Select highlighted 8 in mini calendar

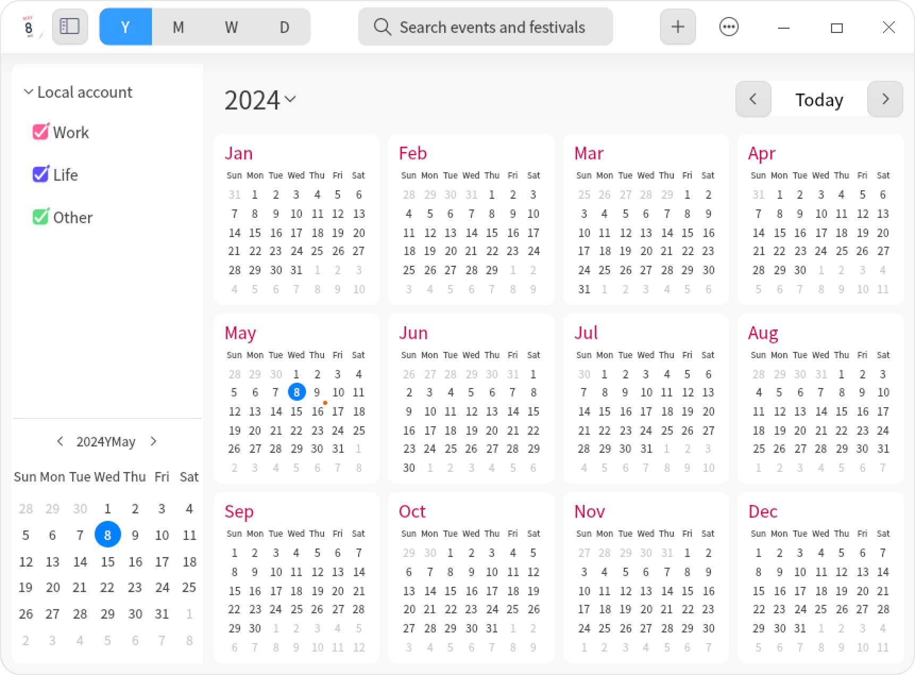[x=107, y=535]
